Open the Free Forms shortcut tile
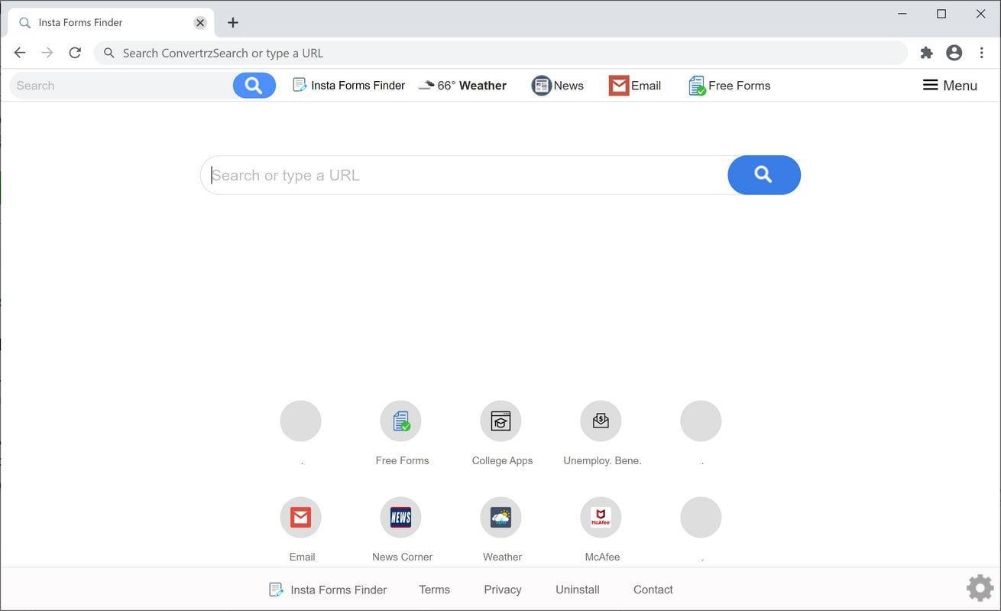 click(x=401, y=433)
